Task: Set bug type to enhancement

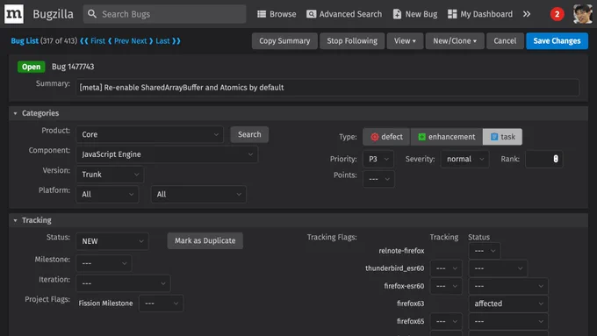Action: pyautogui.click(x=447, y=137)
